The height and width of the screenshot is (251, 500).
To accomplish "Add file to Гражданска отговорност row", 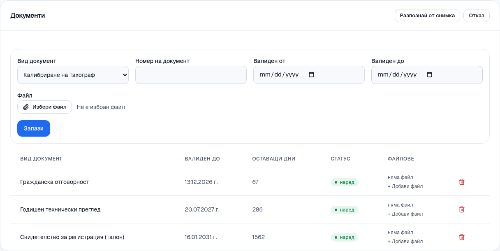I will (x=405, y=186).
